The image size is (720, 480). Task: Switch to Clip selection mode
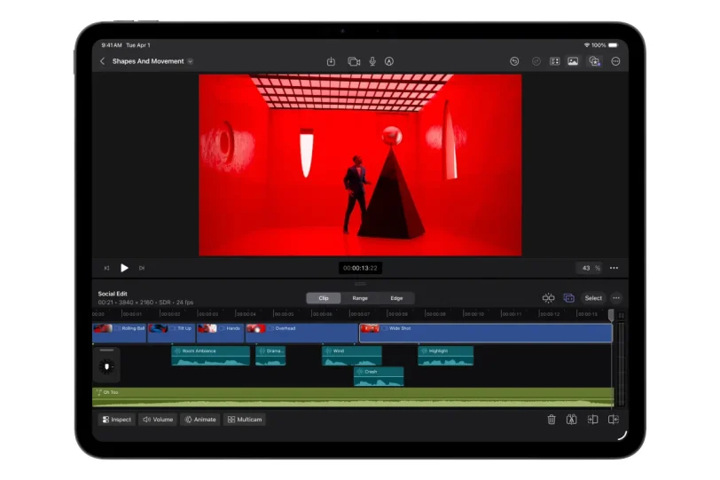(x=324, y=298)
